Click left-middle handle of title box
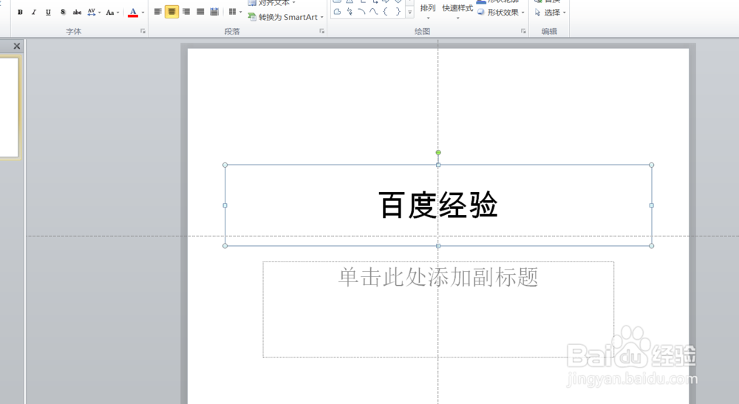Image resolution: width=739 pixels, height=404 pixels. (225, 205)
